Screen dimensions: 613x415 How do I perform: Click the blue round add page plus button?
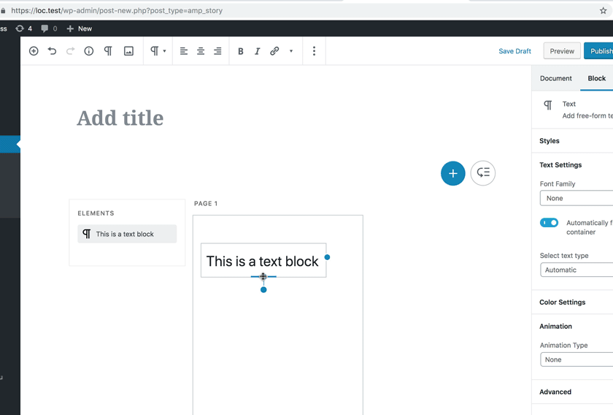pos(452,173)
